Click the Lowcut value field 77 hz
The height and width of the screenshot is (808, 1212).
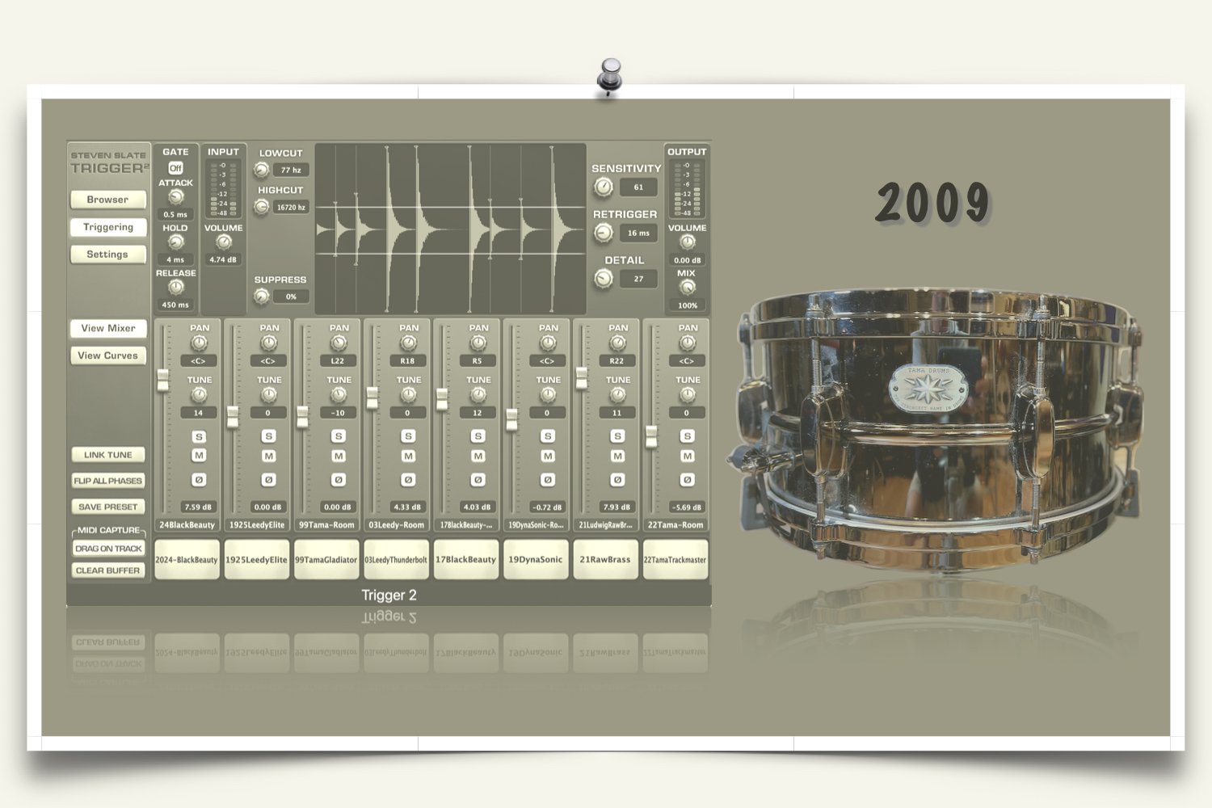(291, 170)
